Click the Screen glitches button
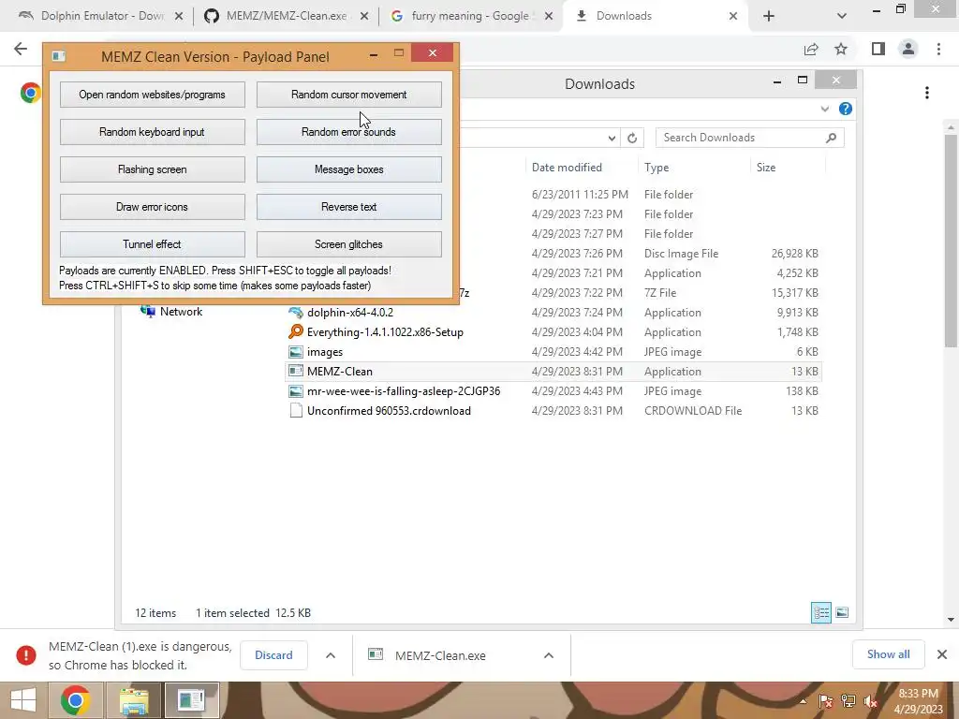 click(x=348, y=244)
